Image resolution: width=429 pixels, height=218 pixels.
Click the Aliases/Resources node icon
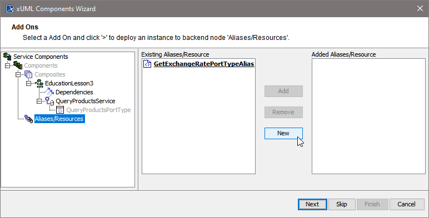(28, 119)
